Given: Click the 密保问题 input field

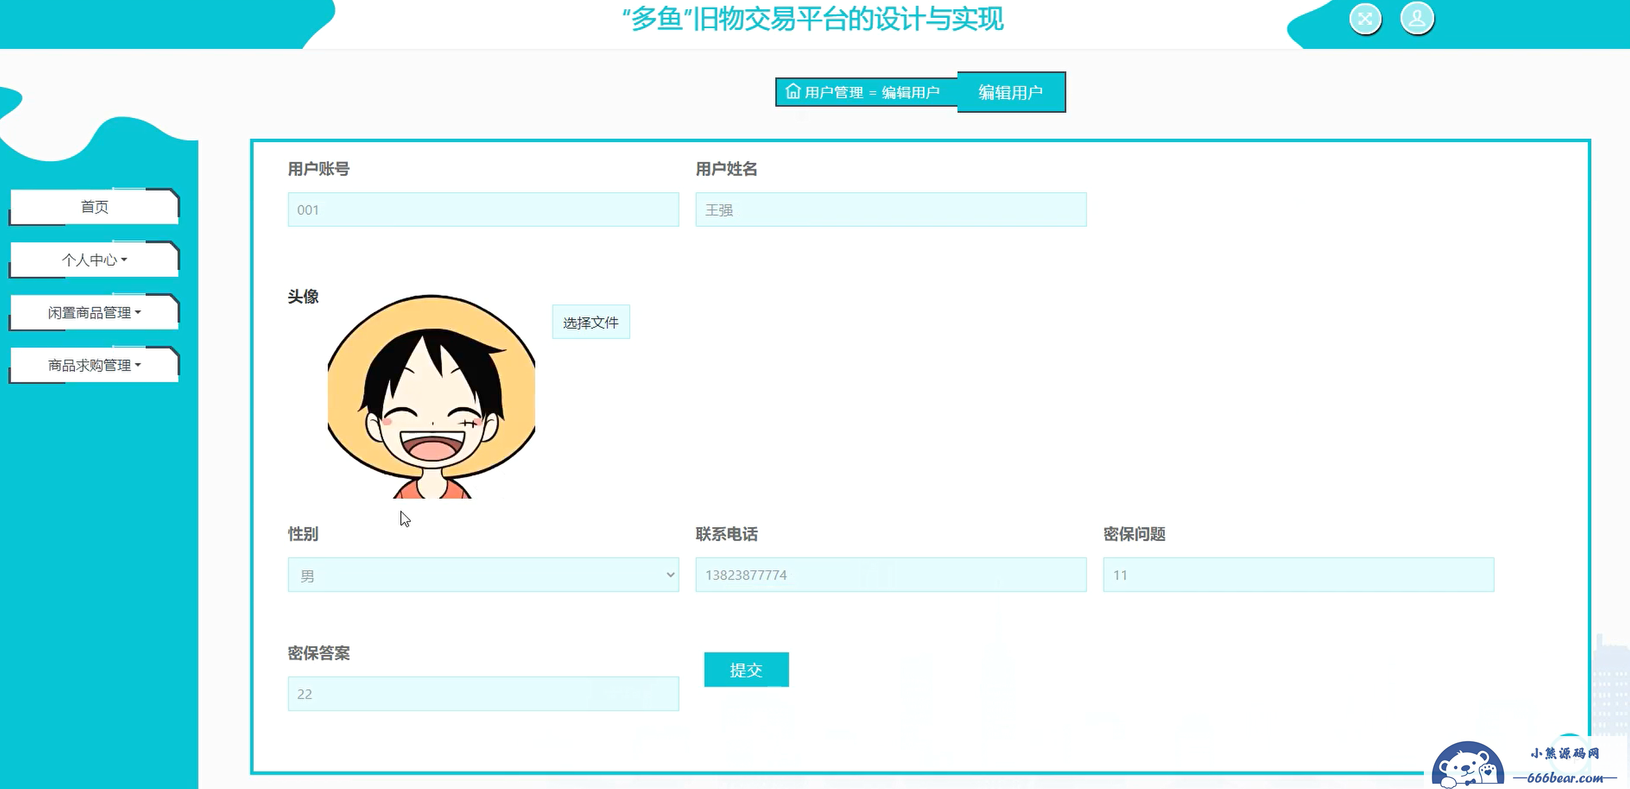Looking at the screenshot, I should coord(1298,575).
